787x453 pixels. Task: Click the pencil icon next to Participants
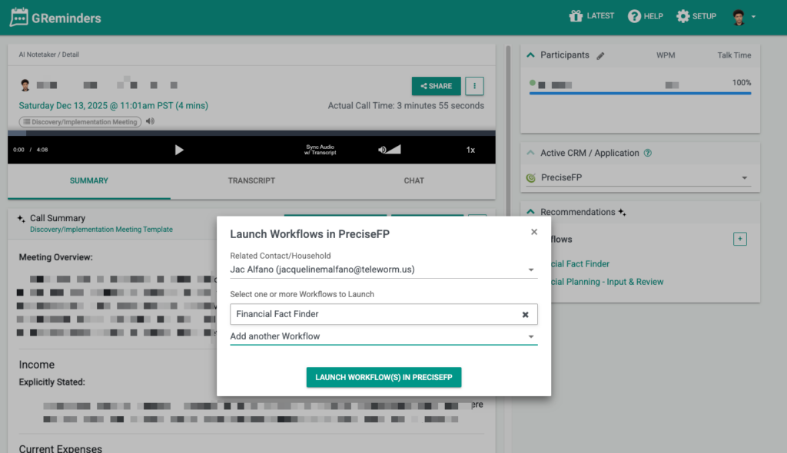[x=601, y=56]
